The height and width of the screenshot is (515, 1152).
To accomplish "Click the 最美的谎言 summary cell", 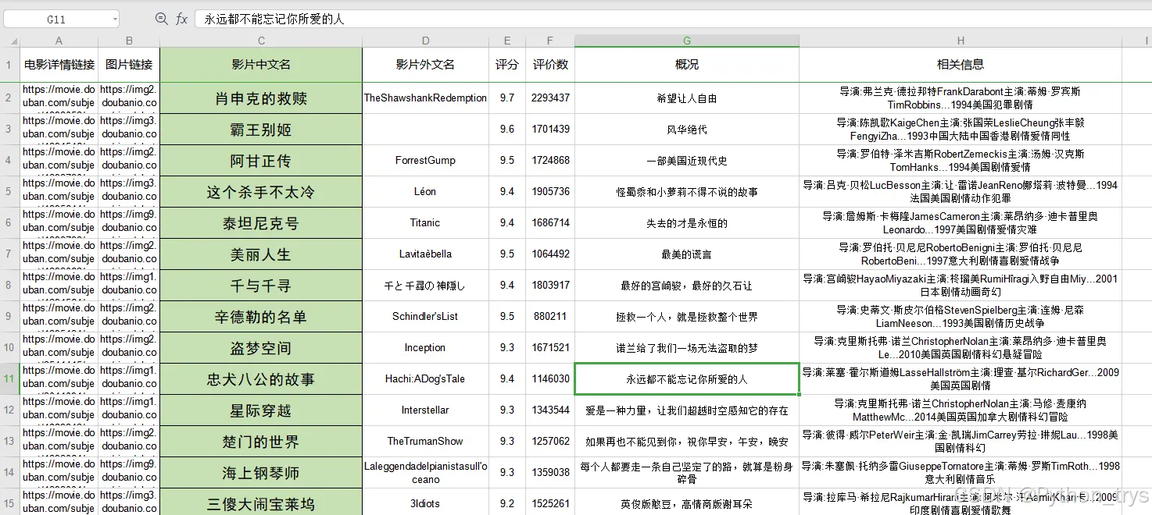I will [x=687, y=254].
